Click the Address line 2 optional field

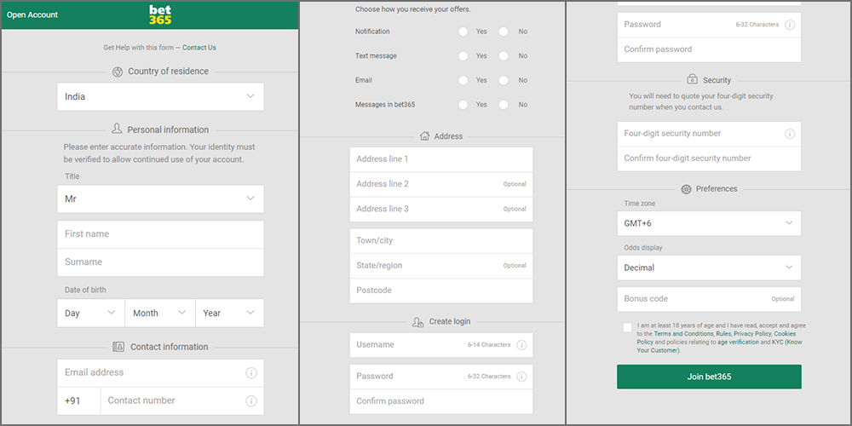441,184
